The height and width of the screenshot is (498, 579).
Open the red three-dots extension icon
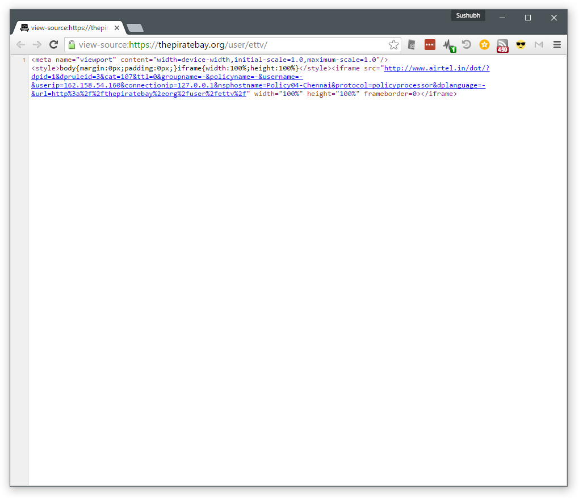(430, 45)
